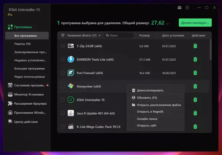The height and width of the screenshot is (155, 222).
Task: Click the trash icon for Fort Firewall
Action: [195, 73]
